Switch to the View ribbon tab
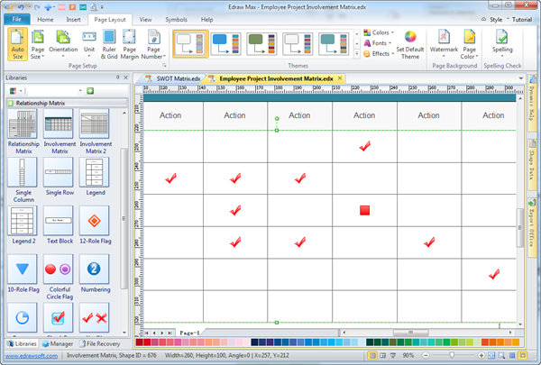The height and width of the screenshot is (365, 541). point(145,20)
